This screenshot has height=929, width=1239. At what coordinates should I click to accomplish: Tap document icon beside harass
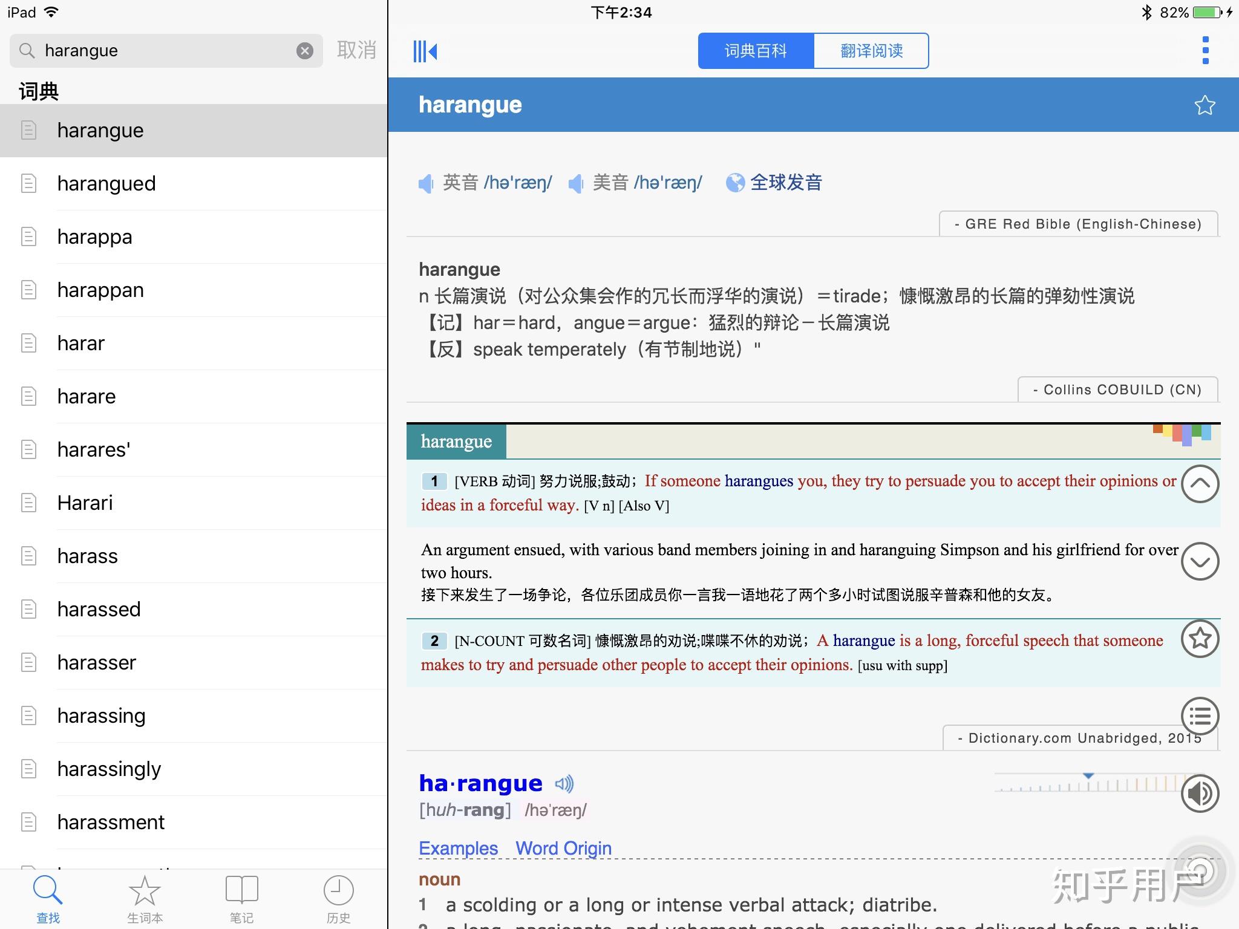28,556
